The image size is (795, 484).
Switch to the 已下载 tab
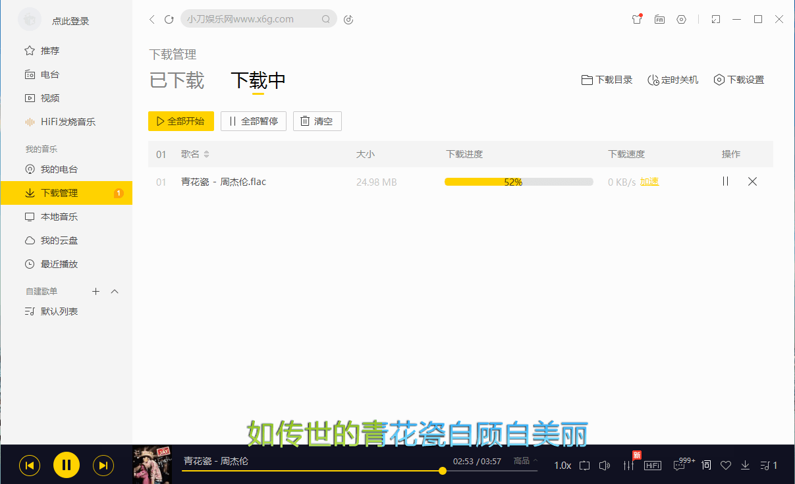176,80
